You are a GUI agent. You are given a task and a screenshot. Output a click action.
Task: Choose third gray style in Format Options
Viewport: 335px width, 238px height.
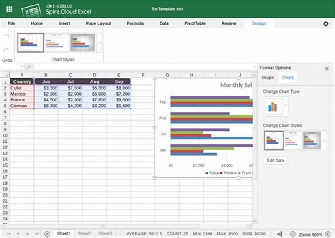(x=312, y=141)
